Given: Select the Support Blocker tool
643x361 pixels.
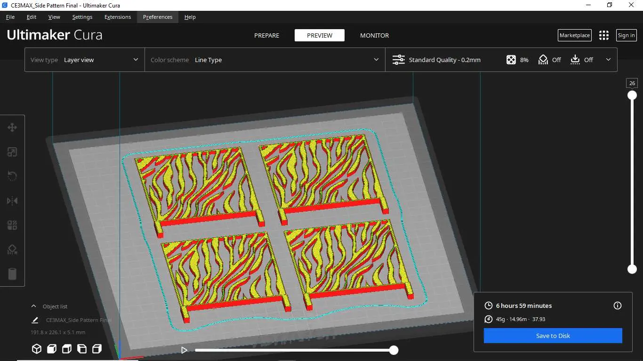Looking at the screenshot, I should coord(12,250).
